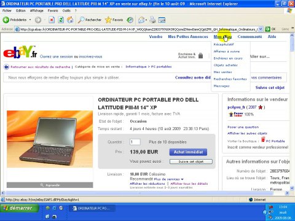Click the Windows flag icon at top right
This screenshot has width=295, height=221.
pos(289,10)
